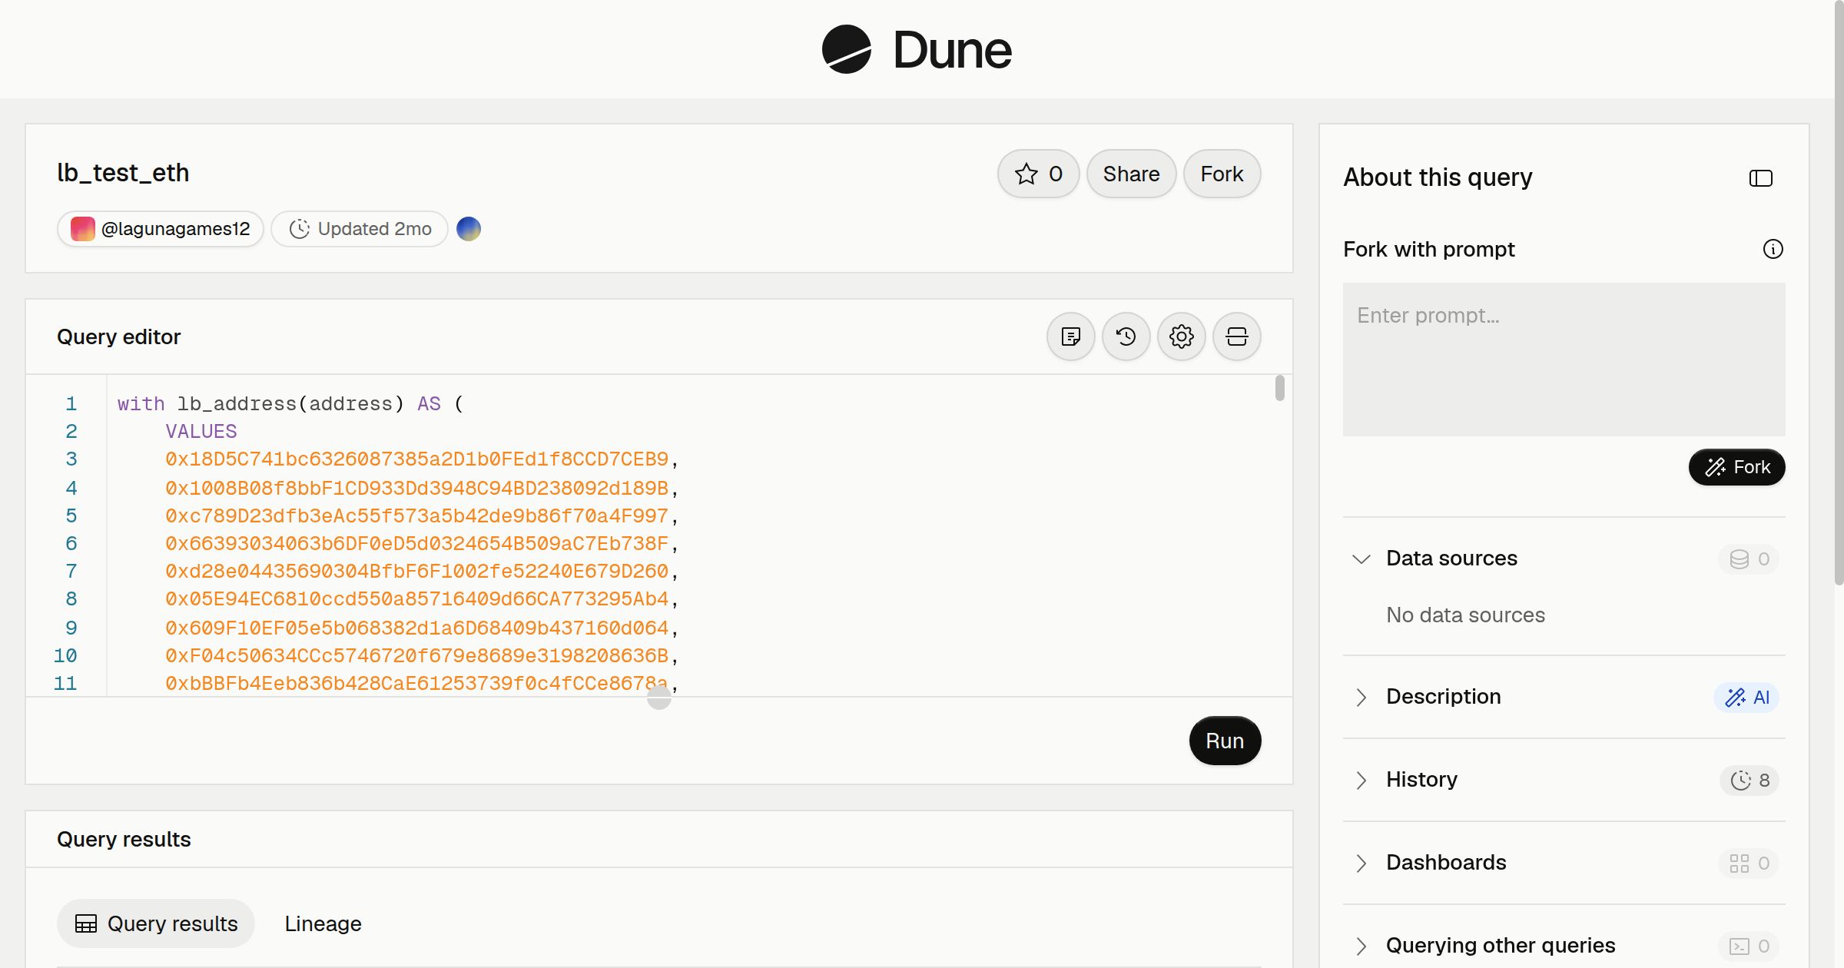Open query editor settings gear
The image size is (1844, 968).
pyautogui.click(x=1181, y=336)
